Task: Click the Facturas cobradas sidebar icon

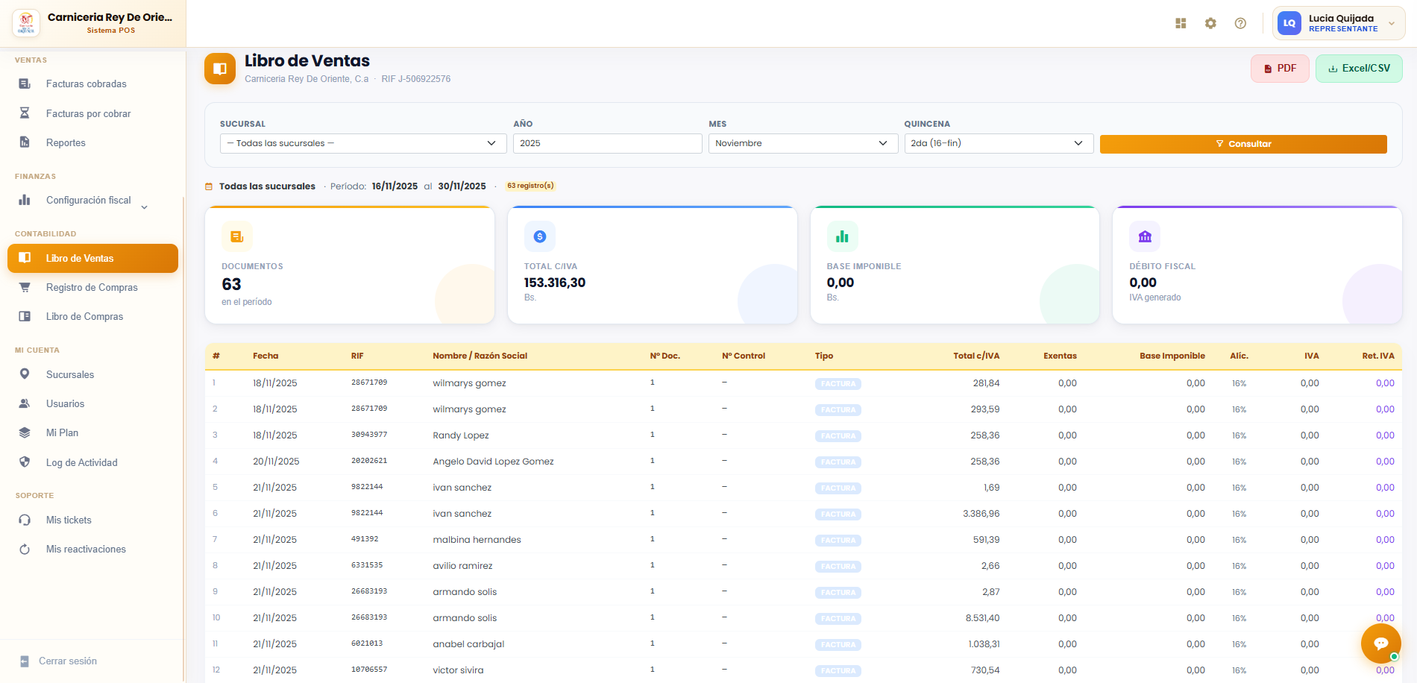Action: coord(25,84)
